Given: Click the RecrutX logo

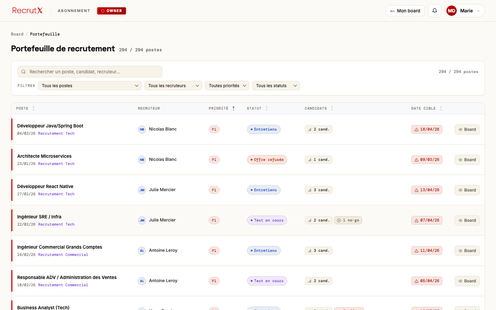Looking at the screenshot, I should 27,11.
